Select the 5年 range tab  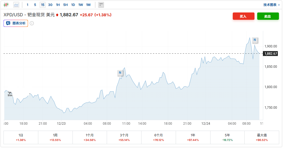tap(227, 137)
